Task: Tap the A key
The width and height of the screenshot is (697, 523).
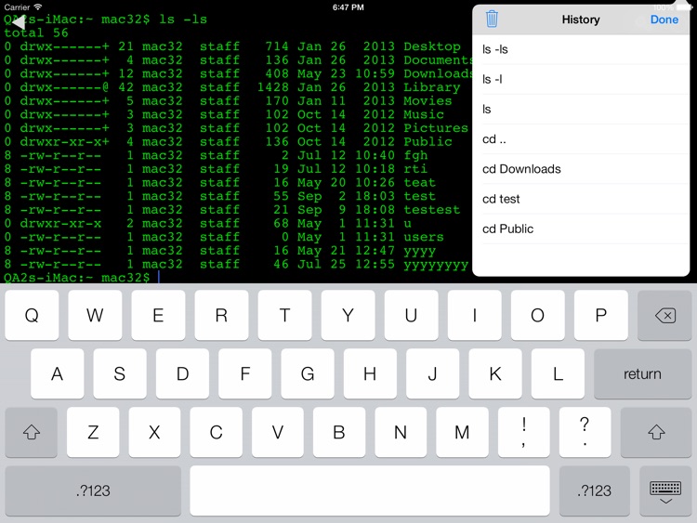Action: [58, 373]
